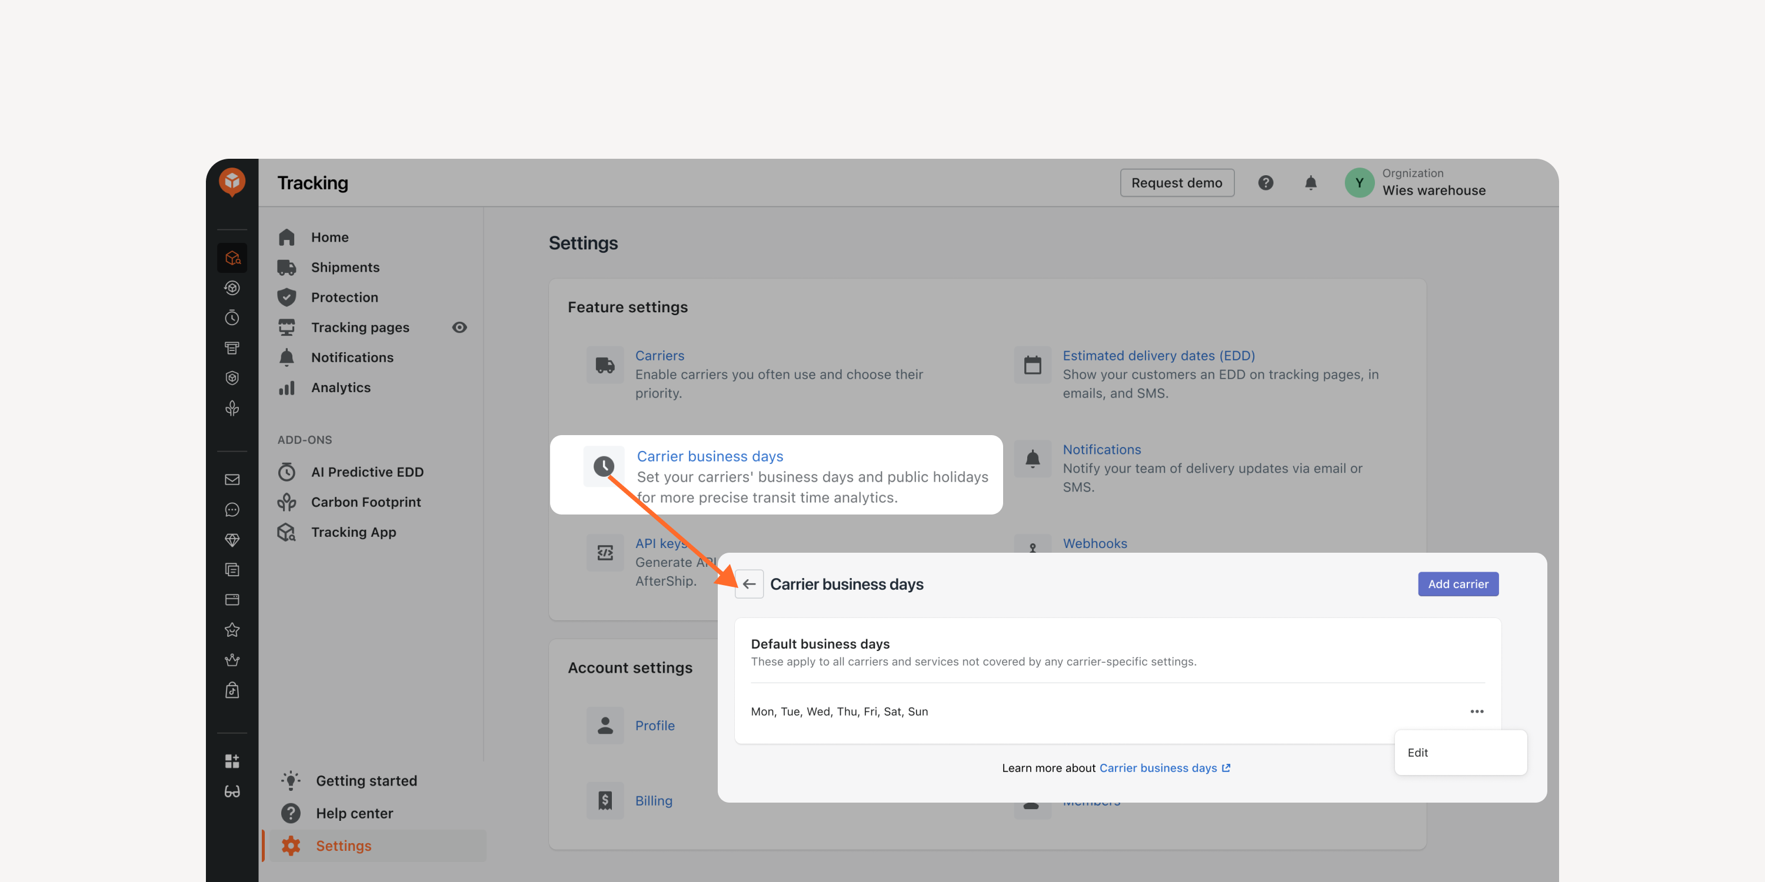Screen dimensions: 1765x882
Task: Open the Webhooks settings link
Action: click(1094, 544)
